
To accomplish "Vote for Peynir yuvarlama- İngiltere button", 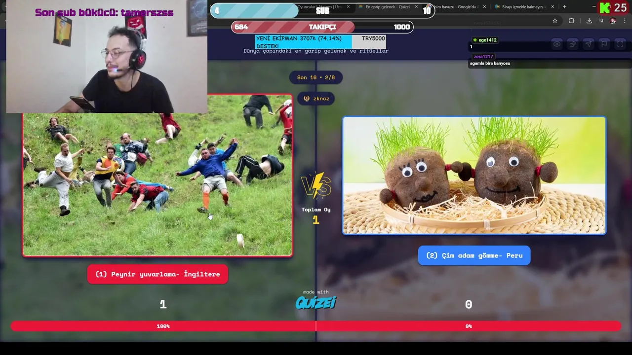I will point(158,274).
